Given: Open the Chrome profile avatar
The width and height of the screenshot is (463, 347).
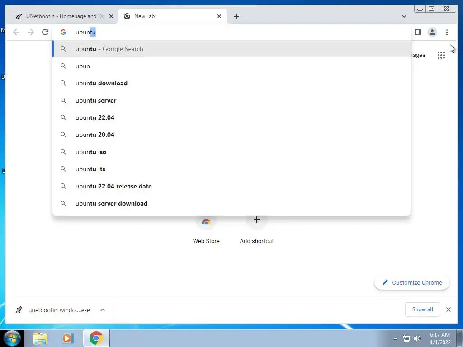Looking at the screenshot, I should click(x=432, y=32).
